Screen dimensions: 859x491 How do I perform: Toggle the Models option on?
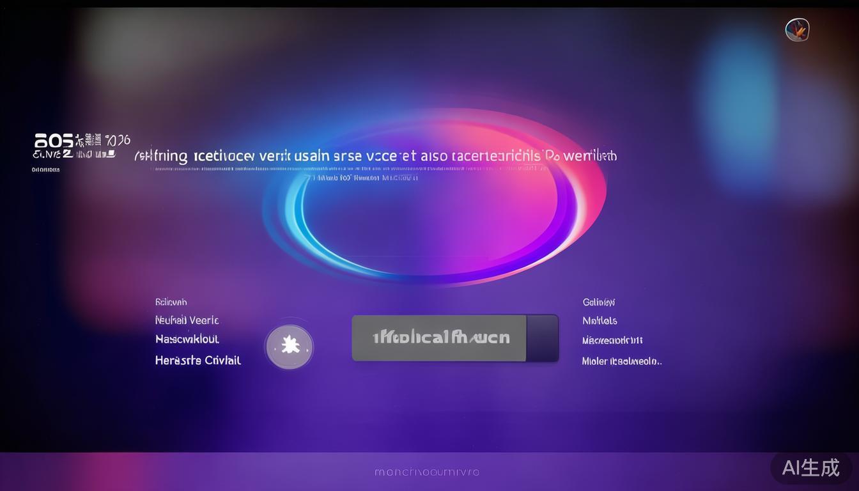tap(600, 320)
